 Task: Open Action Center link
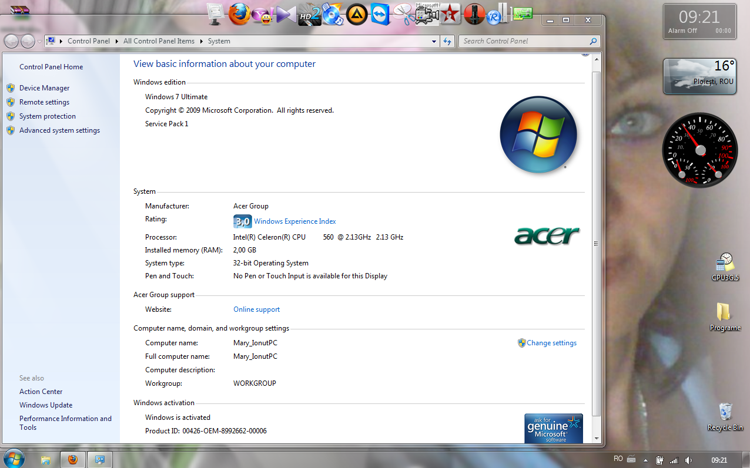point(41,392)
